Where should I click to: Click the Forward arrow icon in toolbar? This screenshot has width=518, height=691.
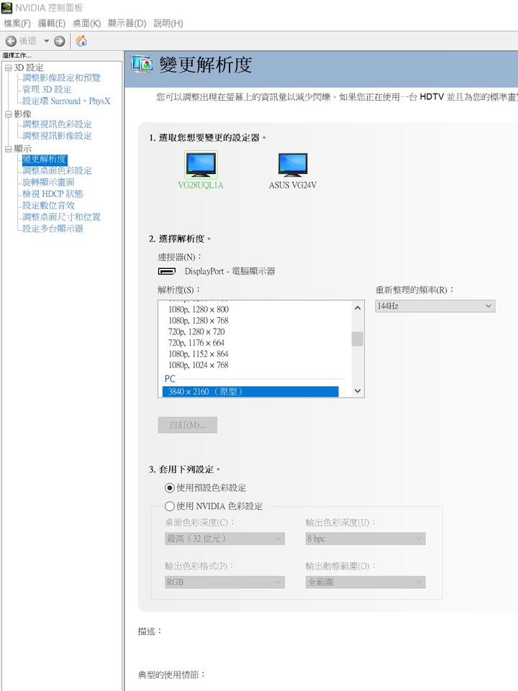pos(59,41)
